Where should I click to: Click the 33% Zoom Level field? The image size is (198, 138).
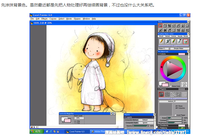coord(79,118)
